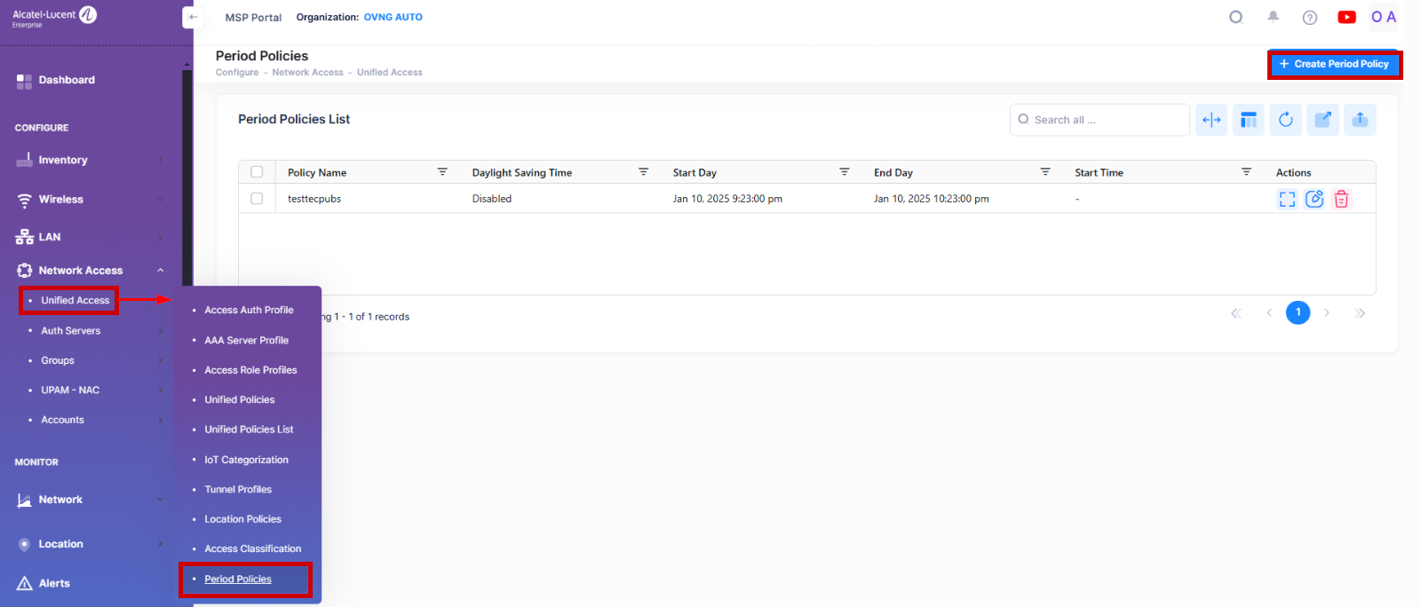Screen dimensions: 1421x607
Task: Refresh the Period Policies list
Action: tap(1285, 120)
